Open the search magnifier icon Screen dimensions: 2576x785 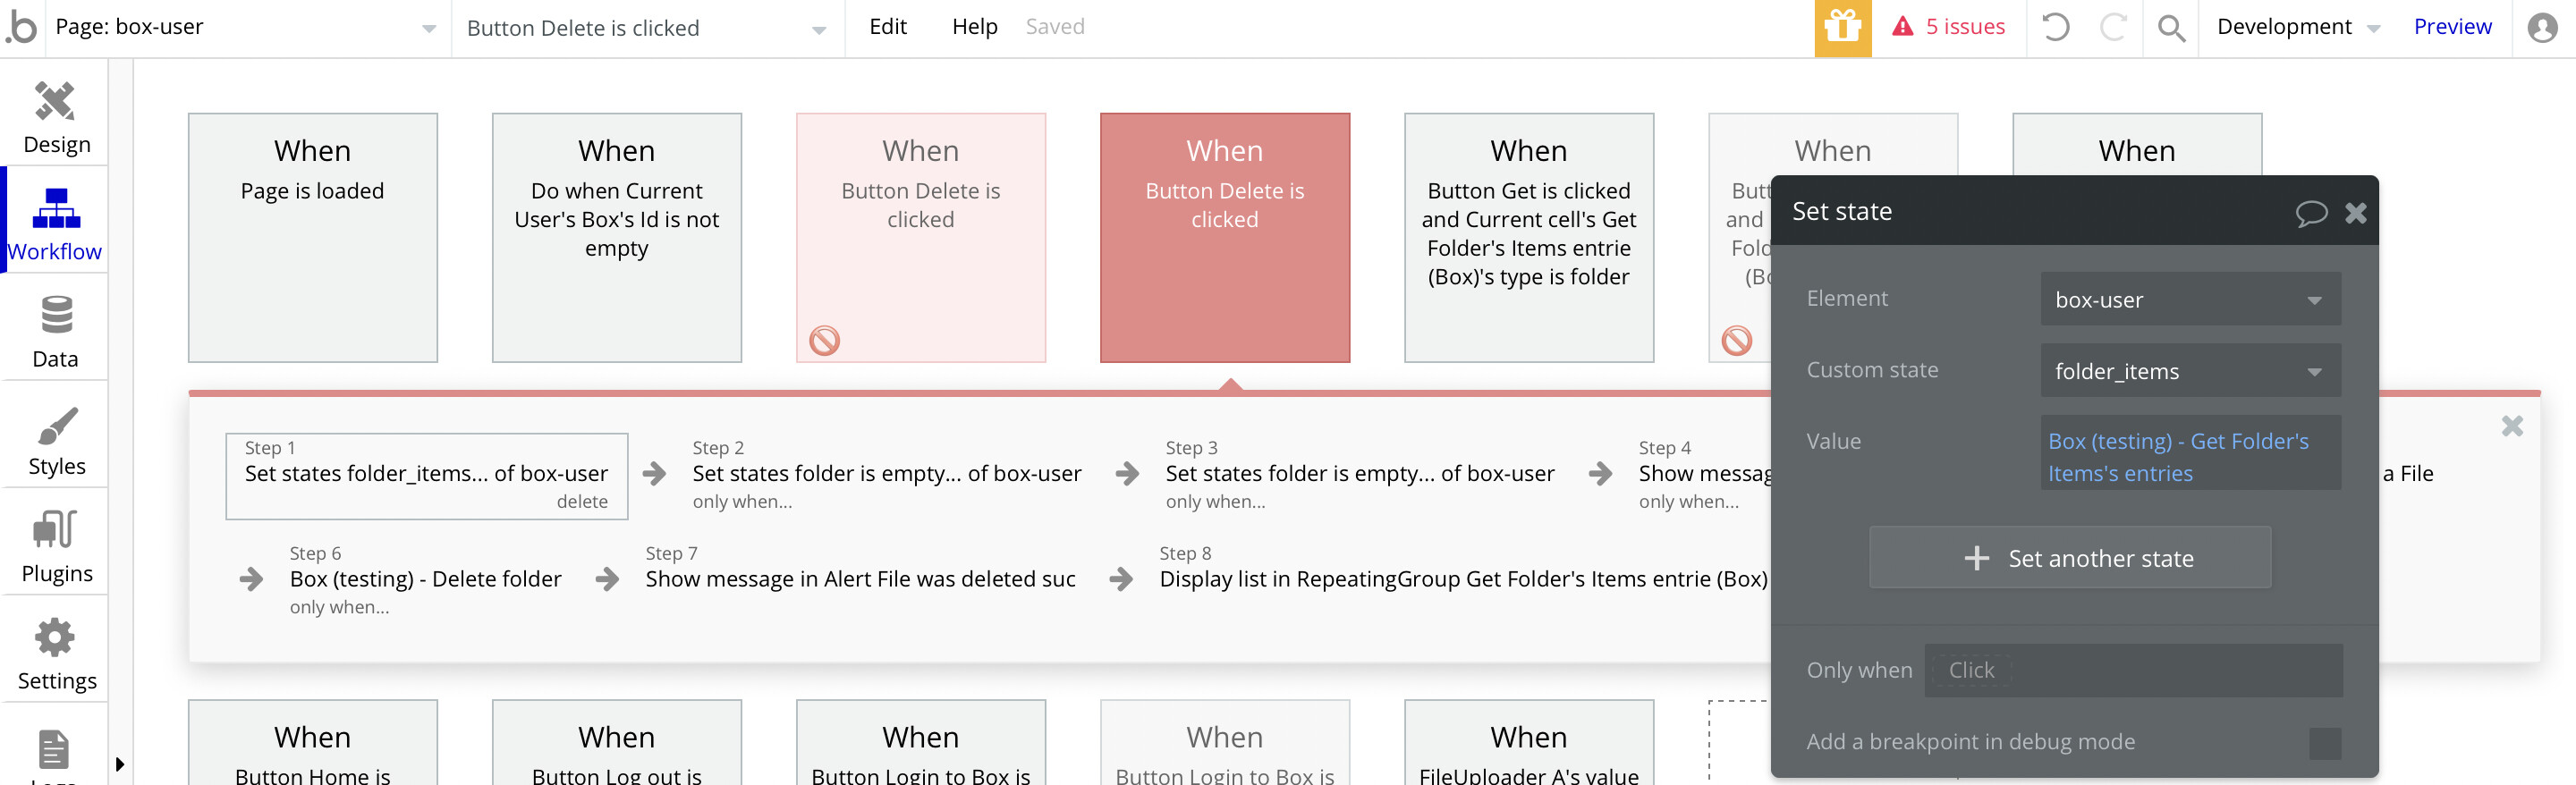[x=2170, y=28]
